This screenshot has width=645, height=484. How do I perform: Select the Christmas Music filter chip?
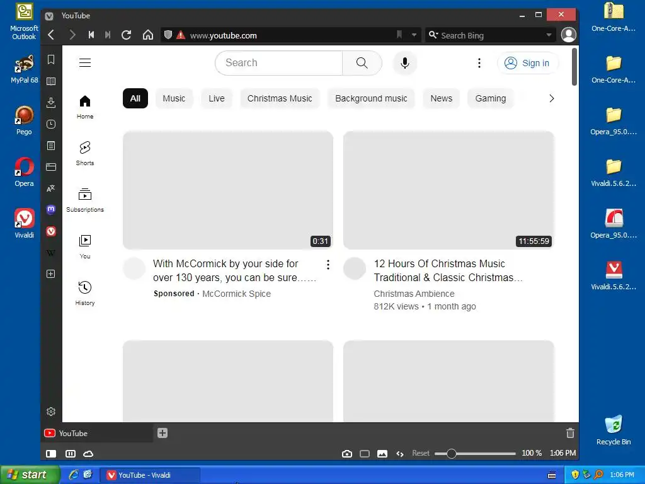point(280,98)
